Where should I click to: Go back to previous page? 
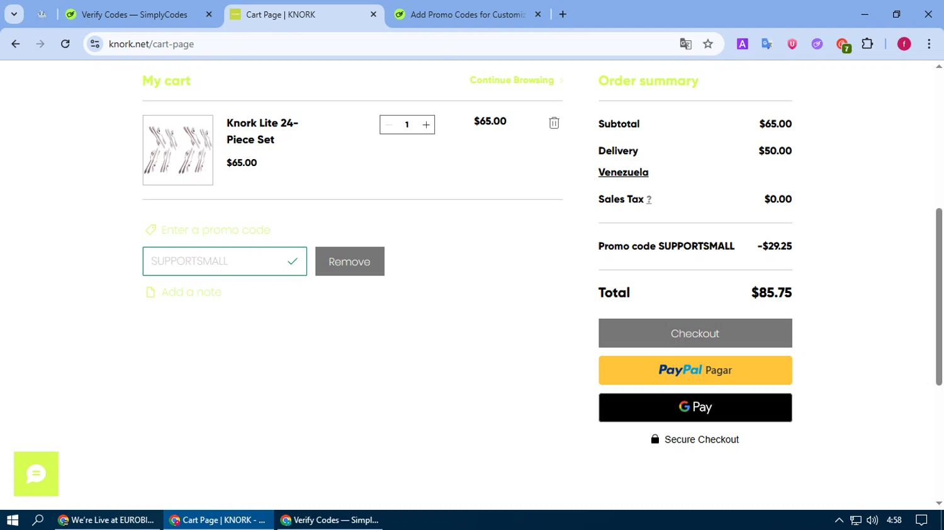(x=16, y=44)
